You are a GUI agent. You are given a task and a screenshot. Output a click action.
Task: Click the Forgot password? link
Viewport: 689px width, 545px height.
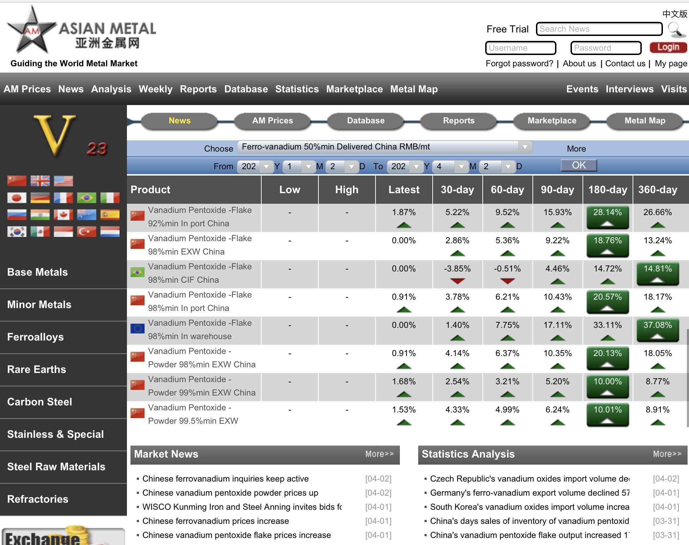(x=519, y=63)
